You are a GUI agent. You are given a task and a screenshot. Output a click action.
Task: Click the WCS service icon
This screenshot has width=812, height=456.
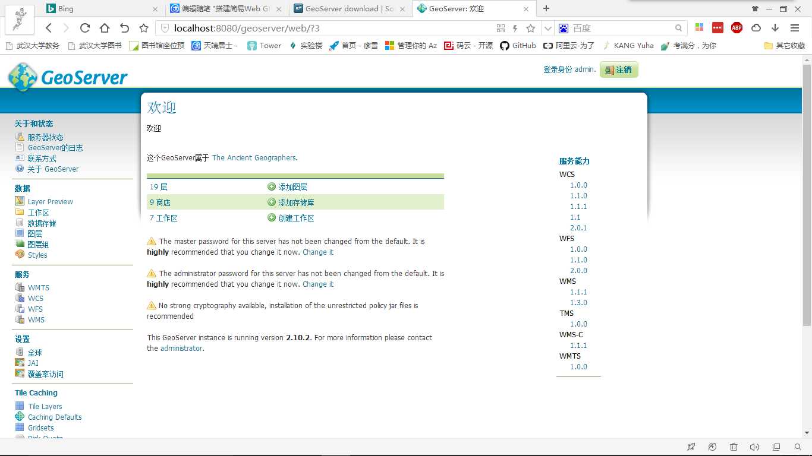point(20,298)
